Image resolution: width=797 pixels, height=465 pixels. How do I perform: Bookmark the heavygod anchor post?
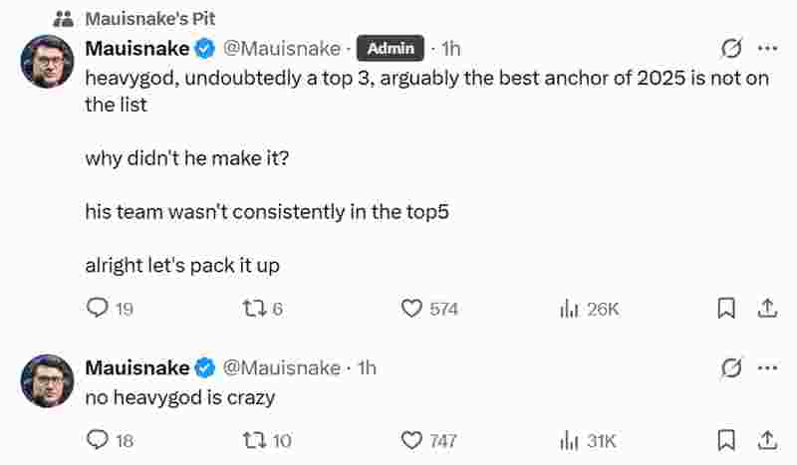[x=726, y=309]
